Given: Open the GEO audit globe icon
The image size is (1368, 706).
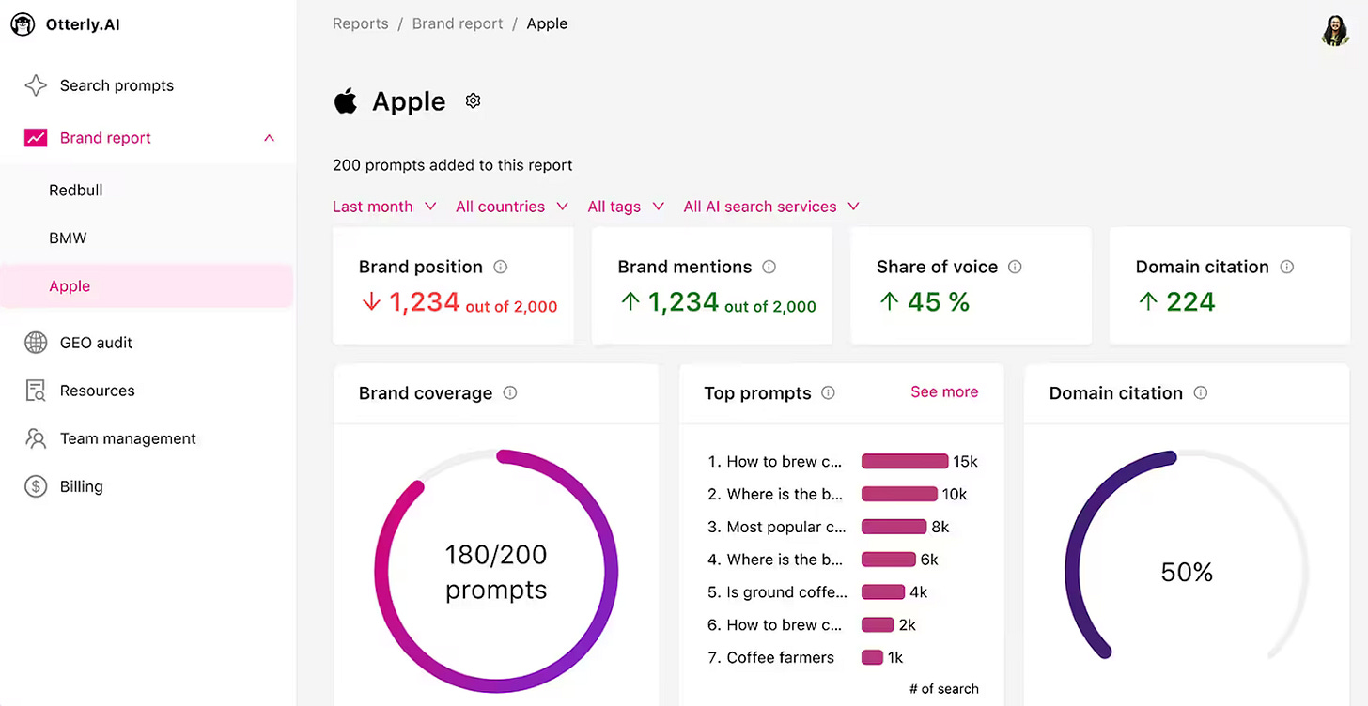Looking at the screenshot, I should pyautogui.click(x=36, y=342).
